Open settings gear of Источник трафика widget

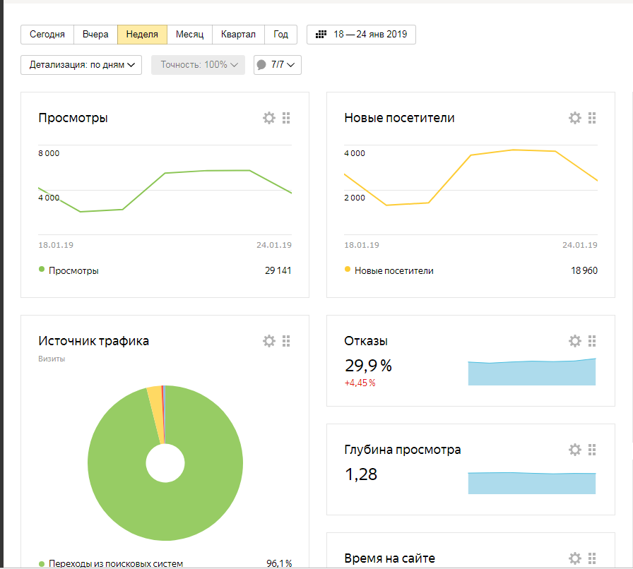point(269,341)
